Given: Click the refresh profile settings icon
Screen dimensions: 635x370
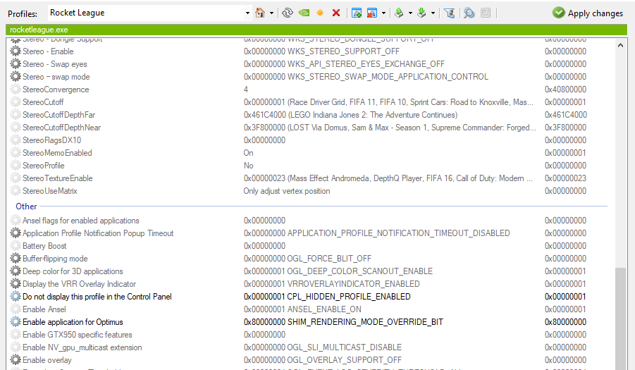Looking at the screenshot, I should [x=288, y=13].
